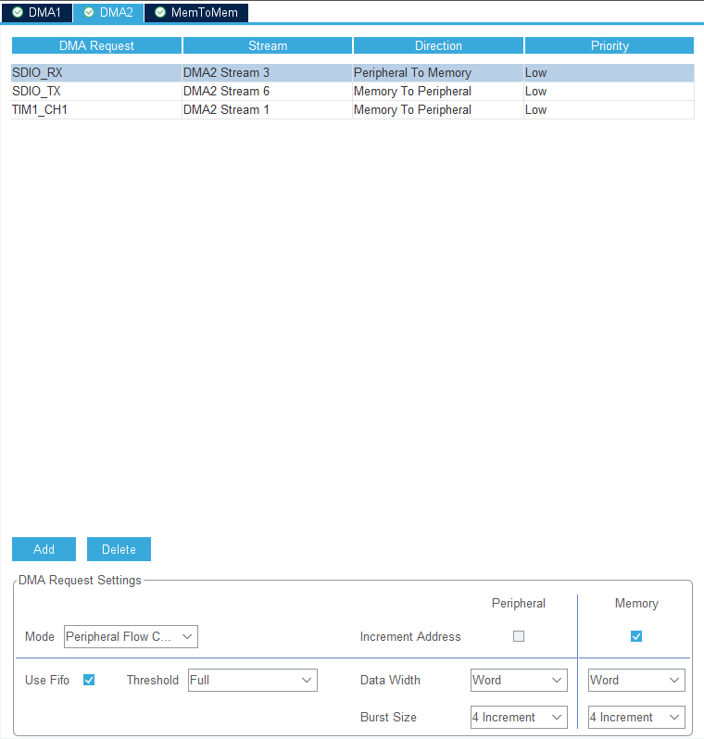Click the Low priority cell for TIM1_CH1

[609, 109]
